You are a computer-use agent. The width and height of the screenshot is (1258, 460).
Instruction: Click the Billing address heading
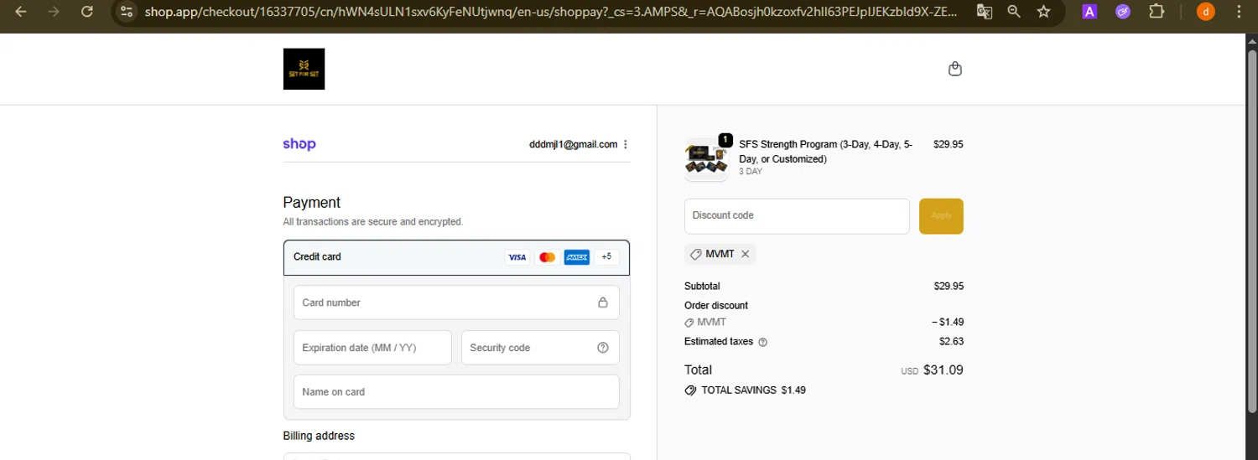tap(319, 436)
